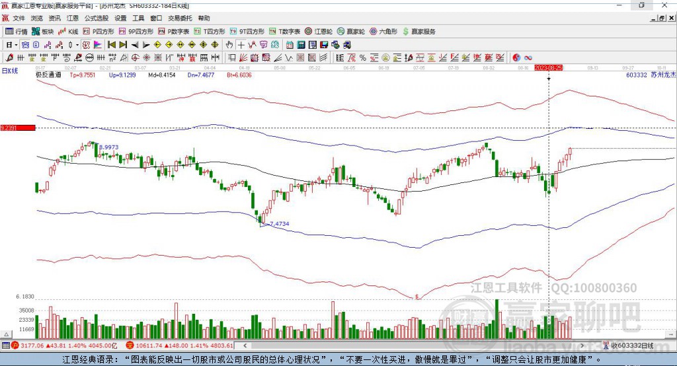The height and width of the screenshot is (366, 677).
Task: Click the Shenzhen index 10611.74 status
Action: point(180,346)
